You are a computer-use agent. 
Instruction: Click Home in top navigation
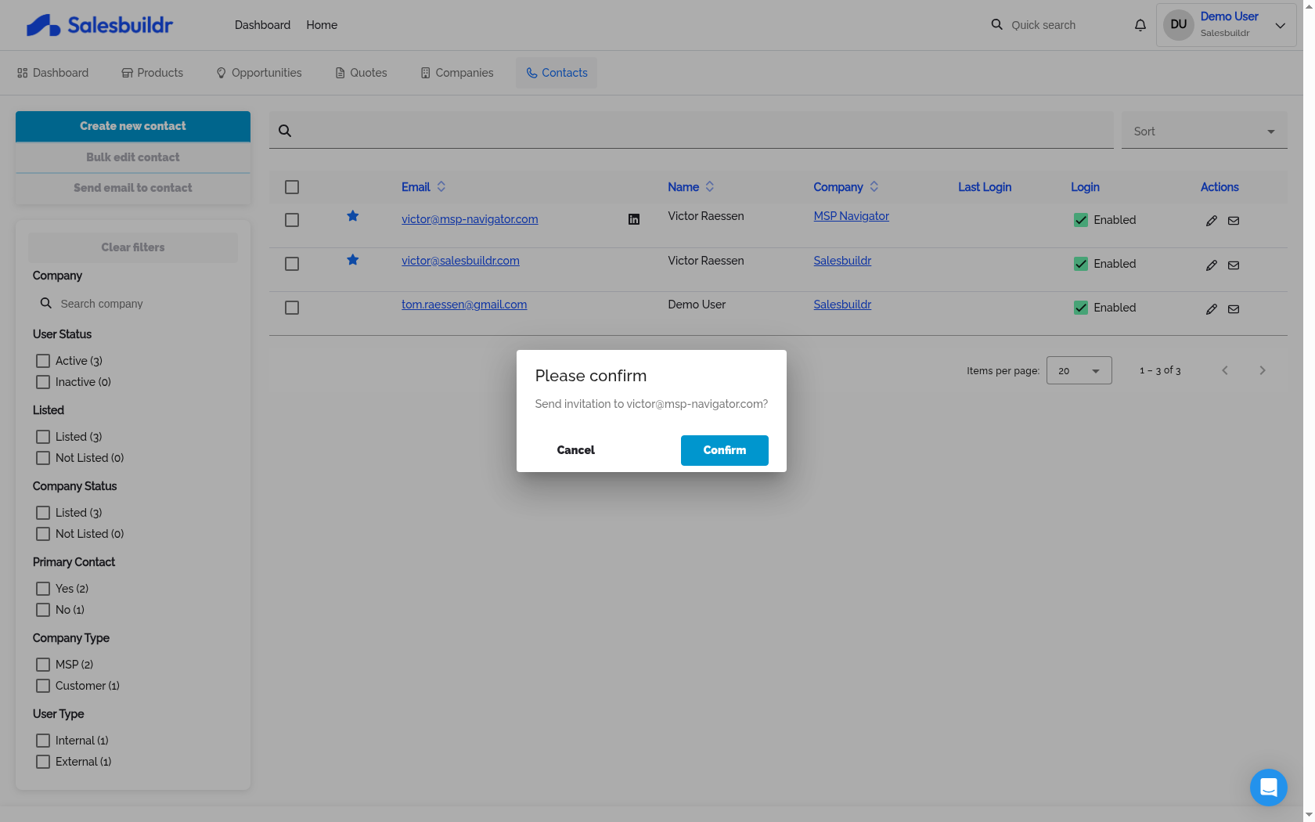point(322,25)
